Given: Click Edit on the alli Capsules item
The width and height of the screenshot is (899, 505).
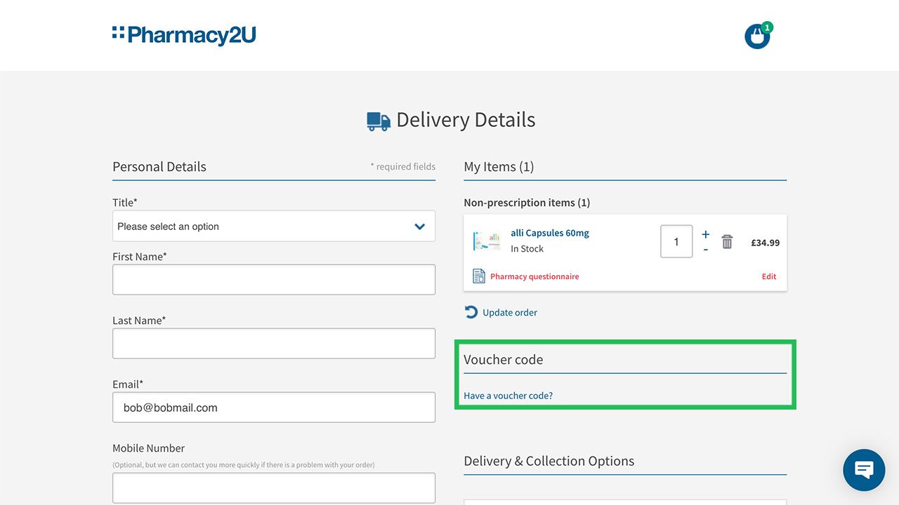Looking at the screenshot, I should (769, 276).
